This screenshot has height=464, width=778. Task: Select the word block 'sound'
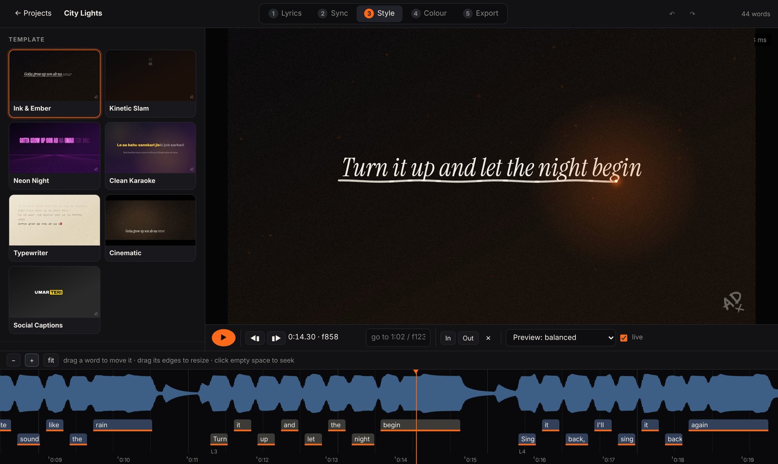coord(29,439)
